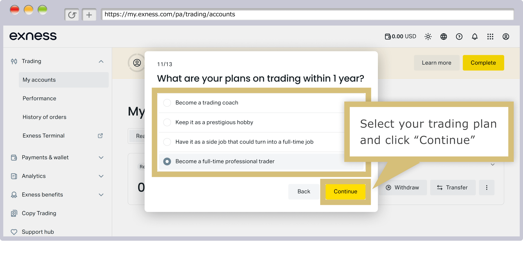The image size is (523, 269).
Task: Click the browser reload icon
Action: tap(72, 15)
